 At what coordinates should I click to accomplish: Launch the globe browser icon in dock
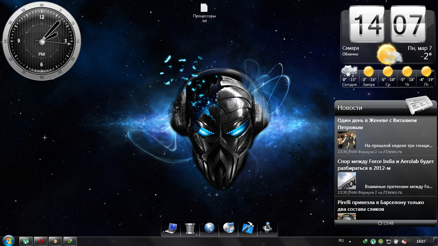click(x=209, y=228)
